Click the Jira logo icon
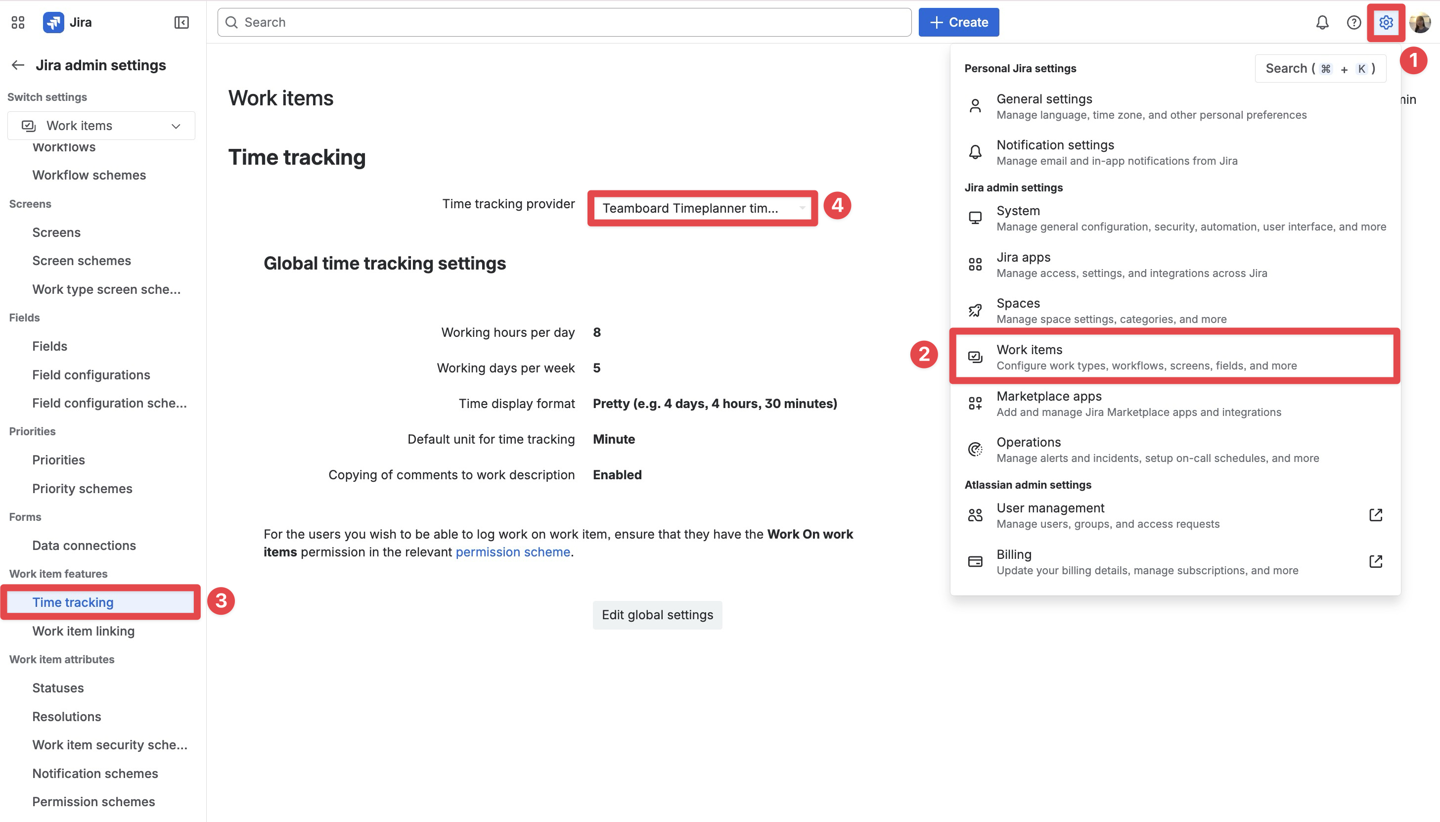This screenshot has height=822, width=1440. (x=53, y=23)
